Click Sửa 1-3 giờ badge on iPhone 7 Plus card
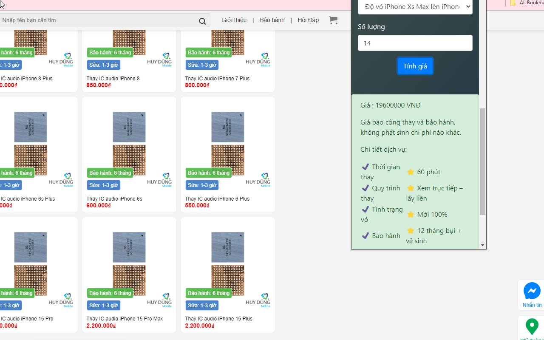 (x=202, y=65)
